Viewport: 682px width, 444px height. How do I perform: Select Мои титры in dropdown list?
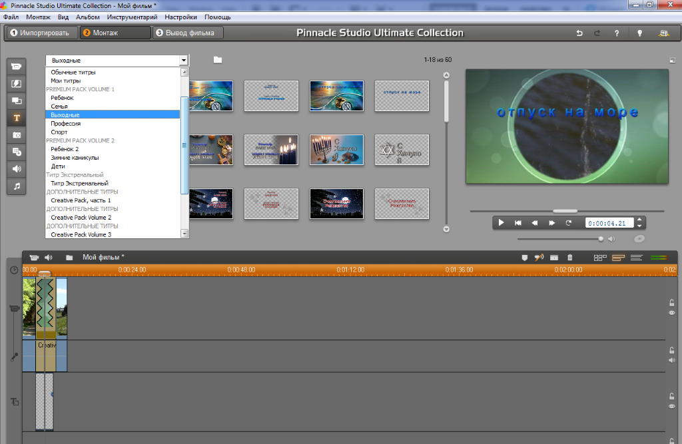pos(66,81)
